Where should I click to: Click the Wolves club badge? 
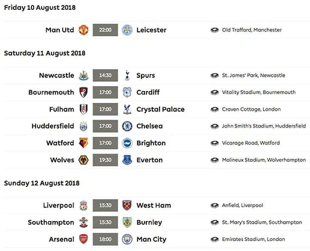(x=84, y=160)
